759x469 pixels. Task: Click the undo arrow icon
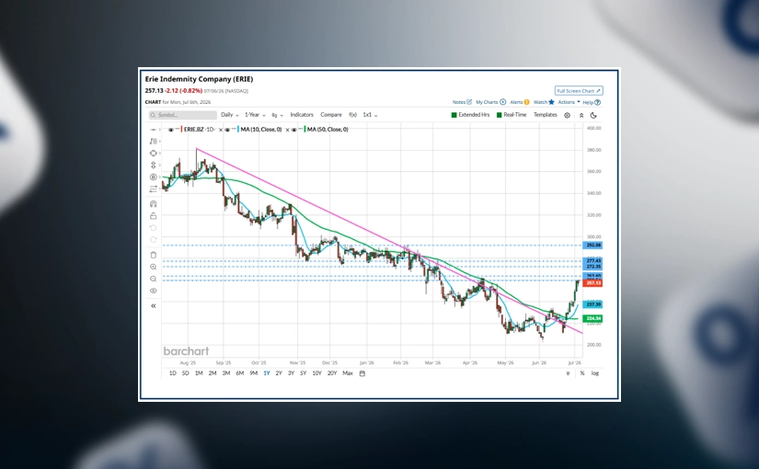pyautogui.click(x=153, y=227)
